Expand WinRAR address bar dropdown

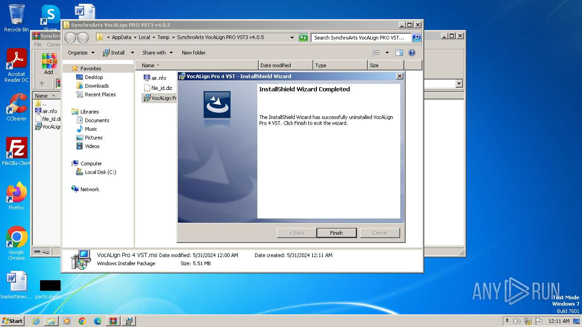pos(459,84)
